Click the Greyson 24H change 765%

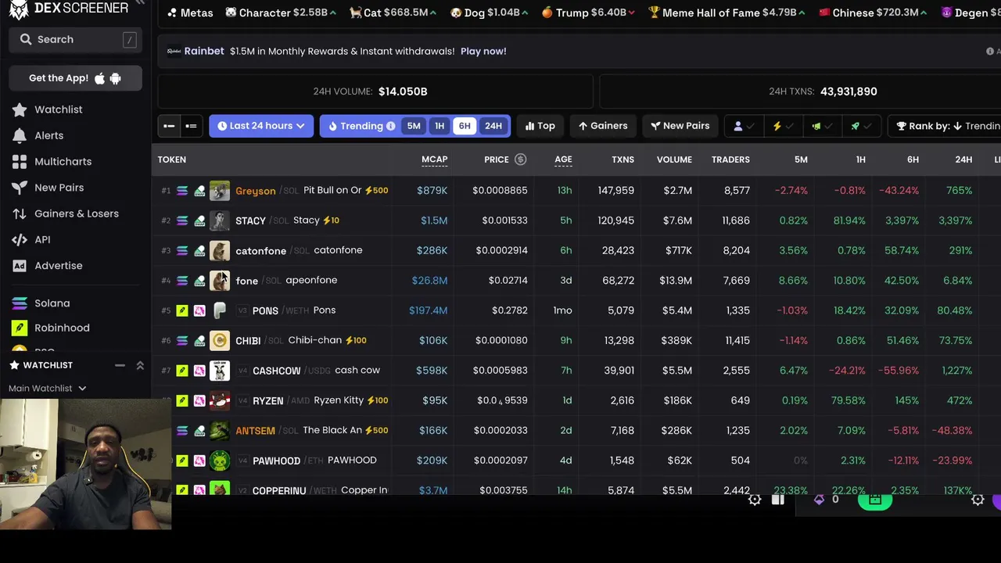click(959, 190)
